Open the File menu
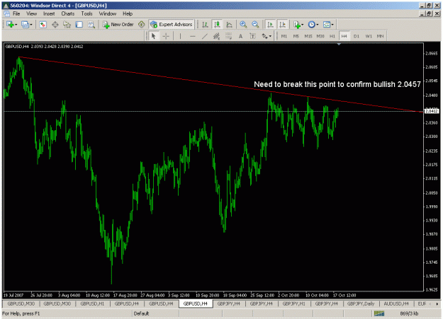This screenshot has width=443, height=319. pyautogui.click(x=16, y=13)
